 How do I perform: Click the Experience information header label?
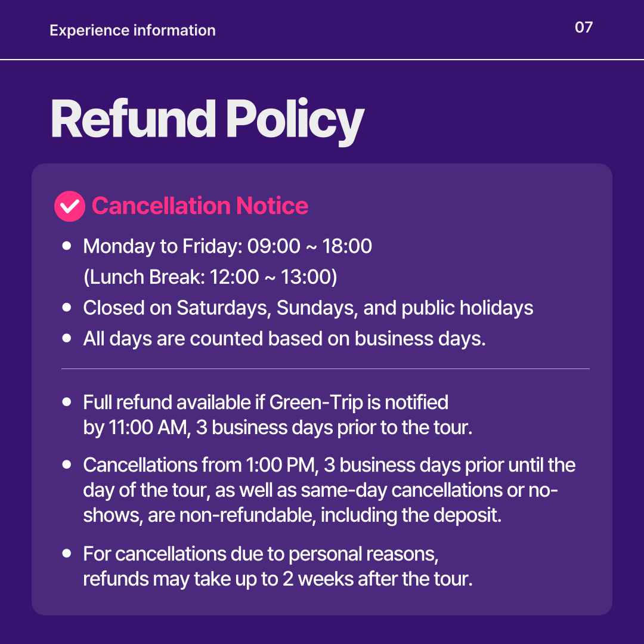coord(132,30)
